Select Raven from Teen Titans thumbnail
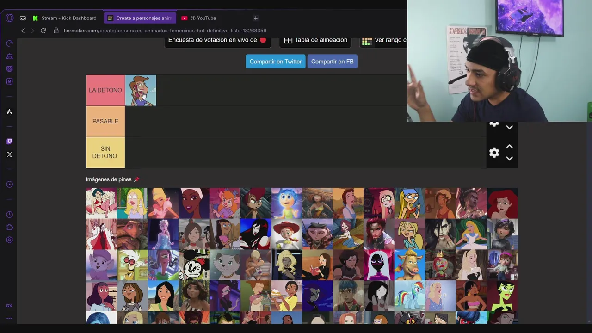This screenshot has width=592, height=333. click(x=317, y=296)
